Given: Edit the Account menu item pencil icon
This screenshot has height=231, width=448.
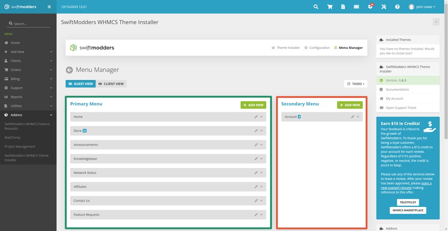Looking at the screenshot, I should (x=353, y=117).
